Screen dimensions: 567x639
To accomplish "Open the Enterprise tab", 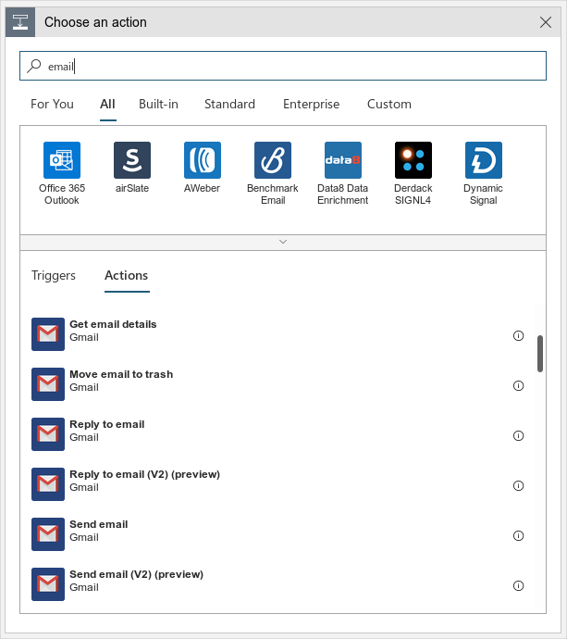I will pyautogui.click(x=311, y=104).
